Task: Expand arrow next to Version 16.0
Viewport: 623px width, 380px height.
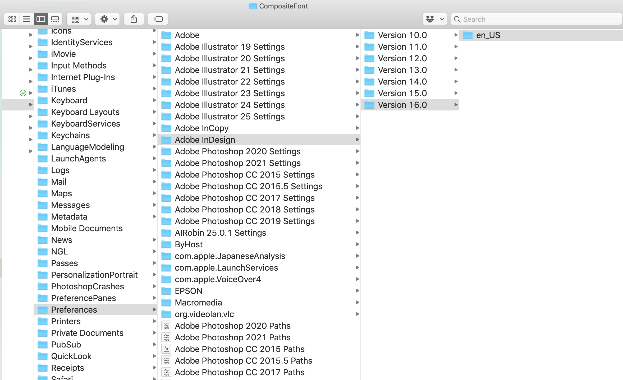Action: click(456, 105)
